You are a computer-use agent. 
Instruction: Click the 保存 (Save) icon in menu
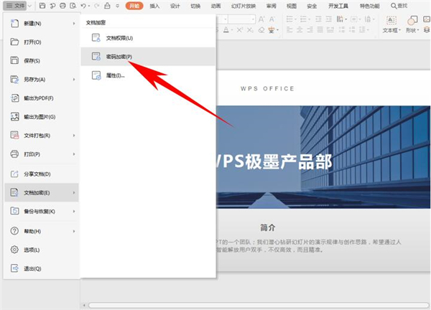(15, 61)
